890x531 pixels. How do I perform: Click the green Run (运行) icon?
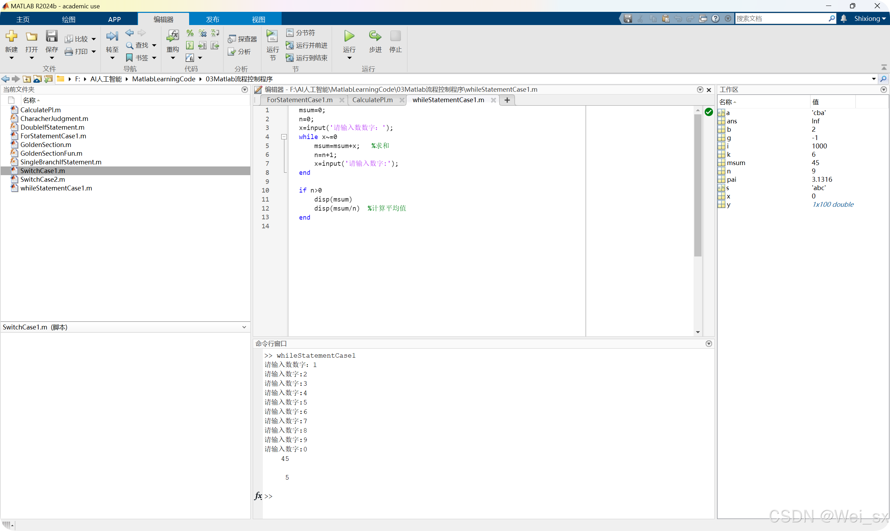pos(349,36)
